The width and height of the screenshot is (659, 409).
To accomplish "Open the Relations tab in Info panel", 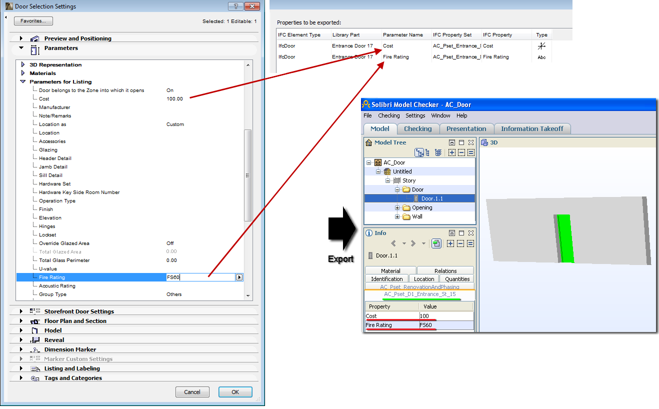I will (445, 270).
